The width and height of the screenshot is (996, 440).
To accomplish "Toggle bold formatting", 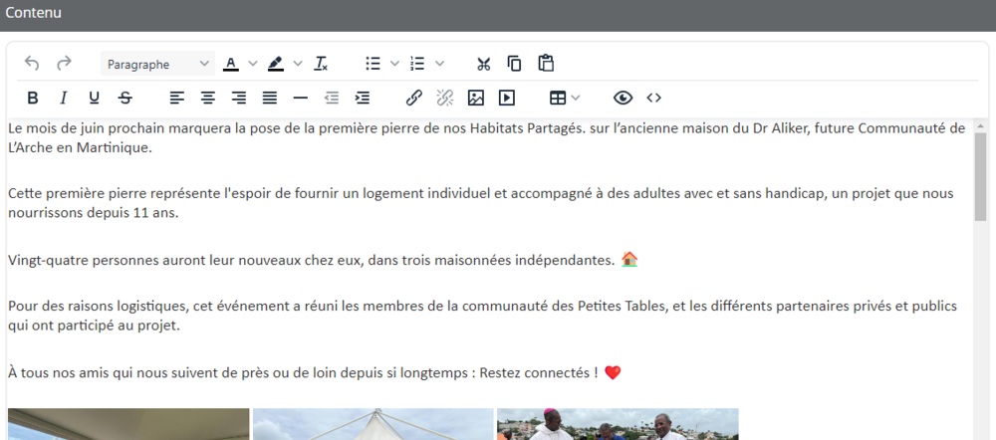I will tap(33, 98).
